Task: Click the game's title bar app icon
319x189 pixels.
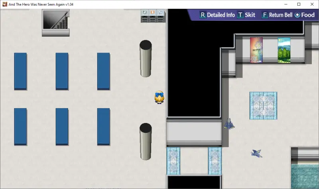Action: coord(4,4)
